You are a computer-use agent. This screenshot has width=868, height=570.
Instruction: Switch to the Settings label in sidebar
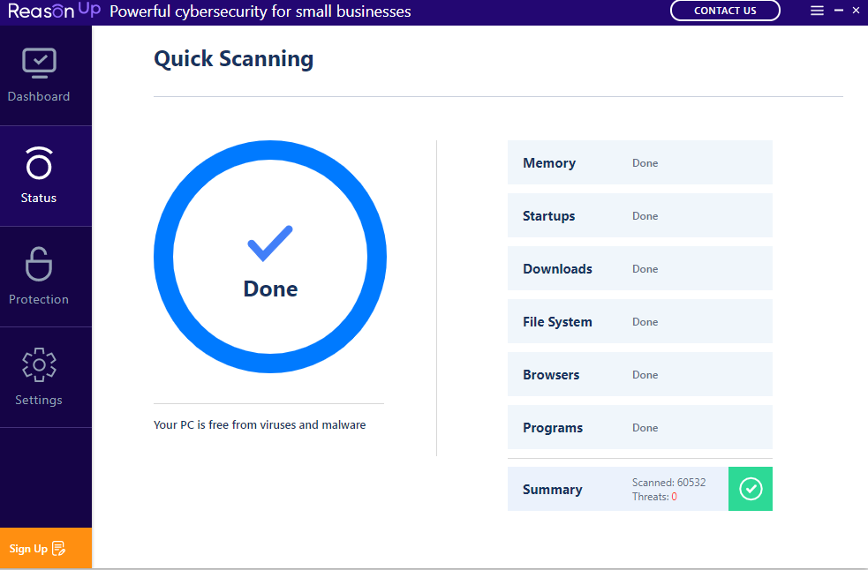tap(39, 400)
